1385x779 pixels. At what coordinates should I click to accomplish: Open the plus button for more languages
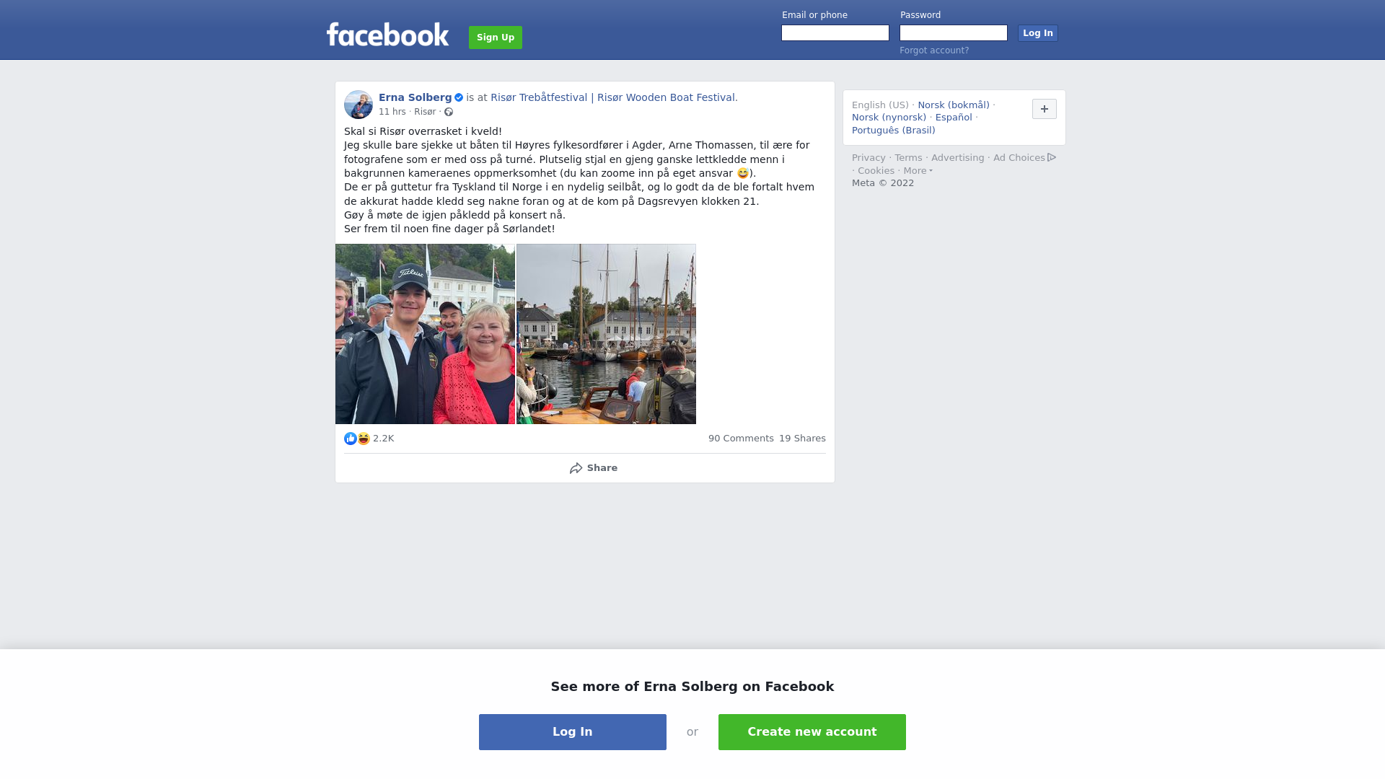coord(1045,109)
